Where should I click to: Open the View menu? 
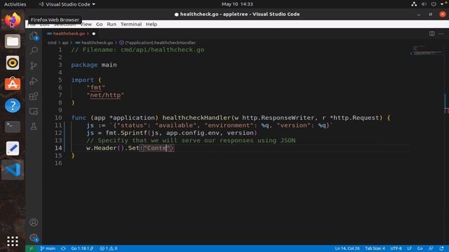pos(86,24)
